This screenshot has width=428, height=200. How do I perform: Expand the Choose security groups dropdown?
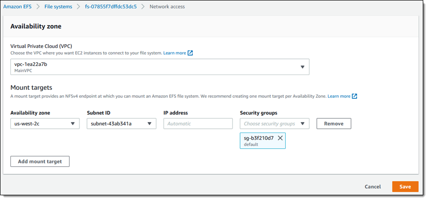tap(274, 124)
